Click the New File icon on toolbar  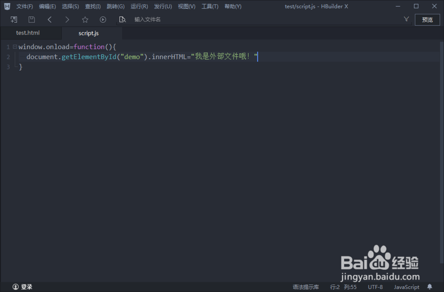[14, 19]
